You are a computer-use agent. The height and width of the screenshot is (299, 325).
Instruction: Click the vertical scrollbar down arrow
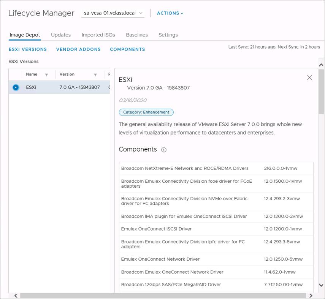(x=321, y=285)
